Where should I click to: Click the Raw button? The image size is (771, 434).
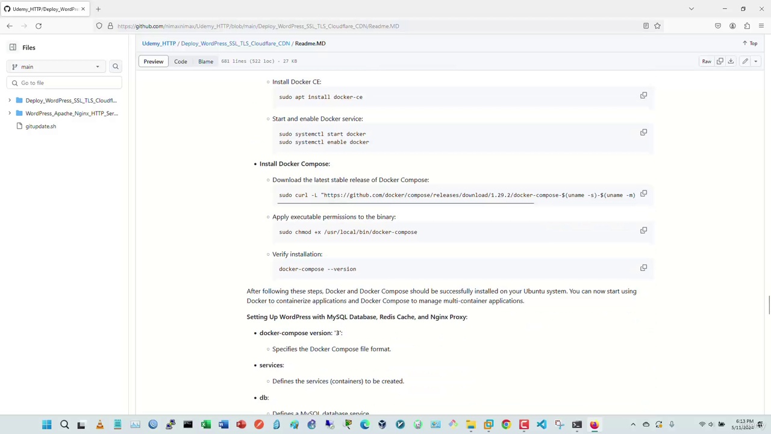pyautogui.click(x=707, y=61)
